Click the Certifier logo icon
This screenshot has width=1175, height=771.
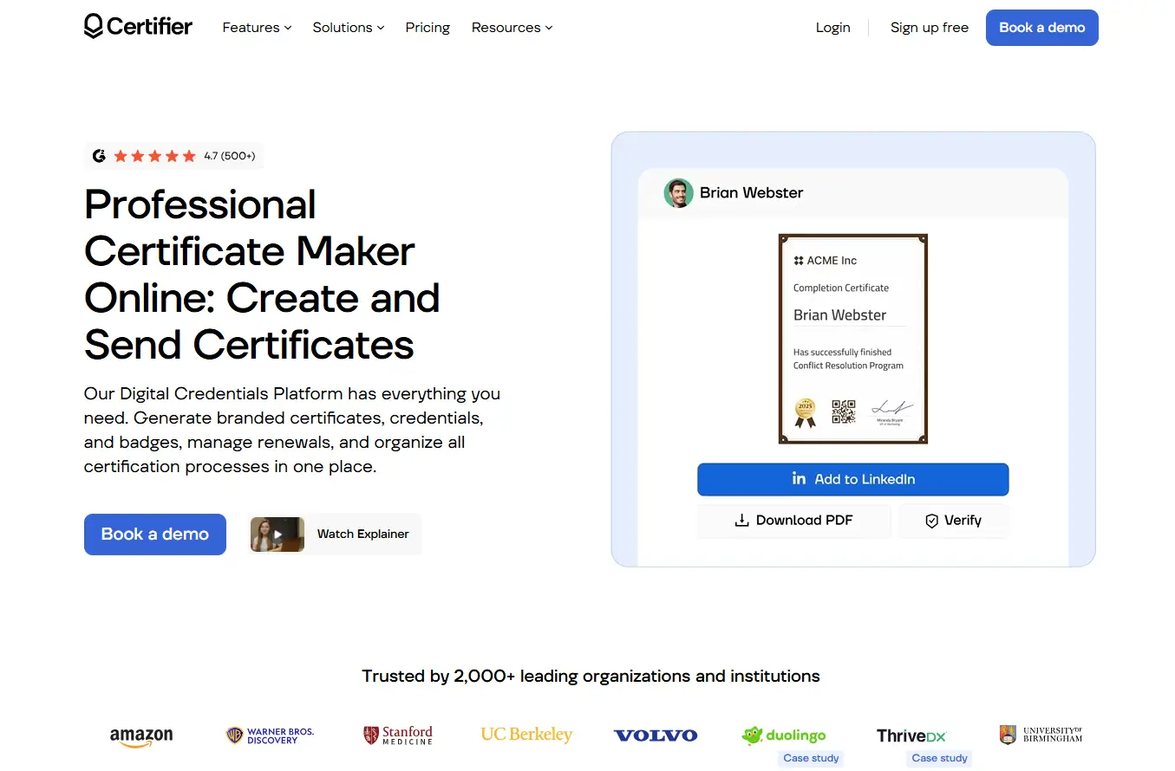coord(91,27)
